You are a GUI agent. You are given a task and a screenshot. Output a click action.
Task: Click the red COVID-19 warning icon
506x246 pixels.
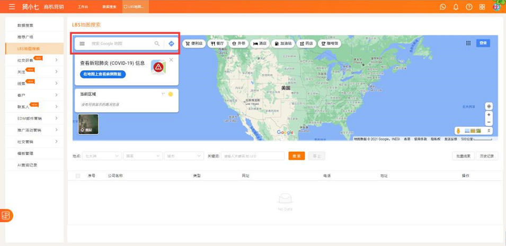(158, 67)
